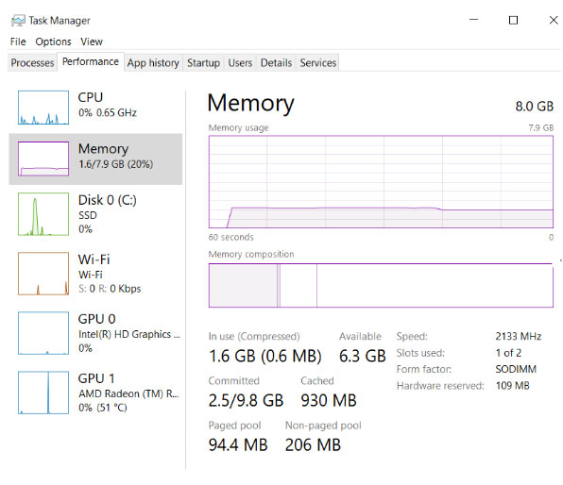Open the View menu

pos(92,42)
